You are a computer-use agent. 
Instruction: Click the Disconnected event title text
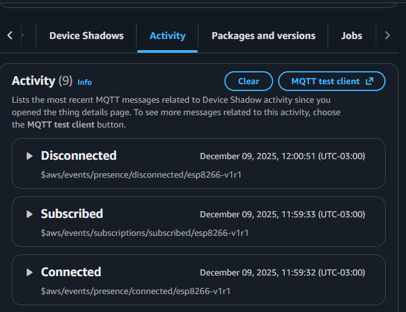pyautogui.click(x=78, y=155)
